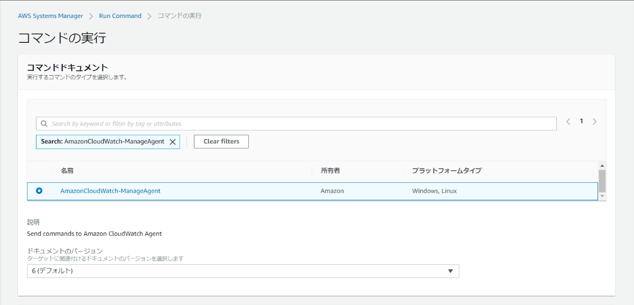634x305 pixels.
Task: Click the magnifier icon in search box
Action: (x=44, y=124)
